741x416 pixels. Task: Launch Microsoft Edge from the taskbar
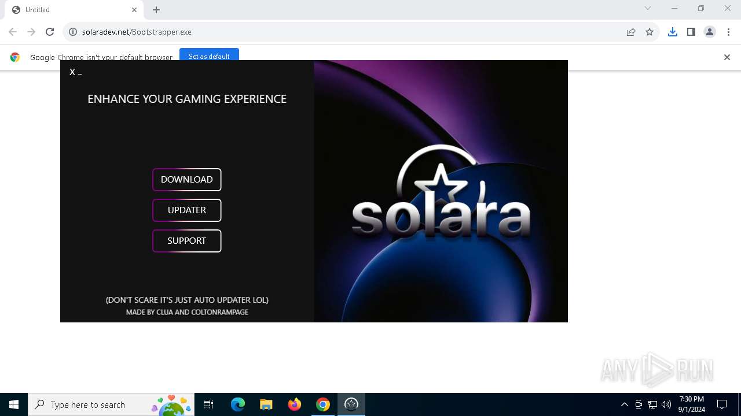[x=238, y=404]
